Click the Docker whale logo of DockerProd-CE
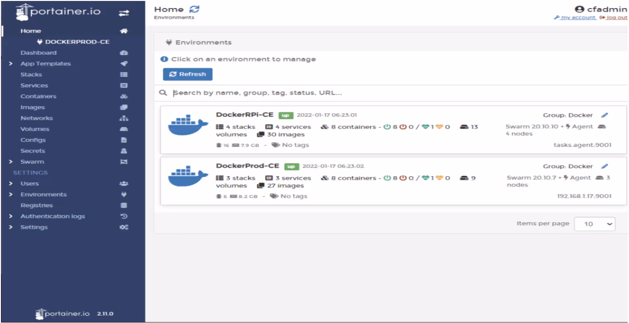Screen dimensions: 629x323 [x=188, y=176]
